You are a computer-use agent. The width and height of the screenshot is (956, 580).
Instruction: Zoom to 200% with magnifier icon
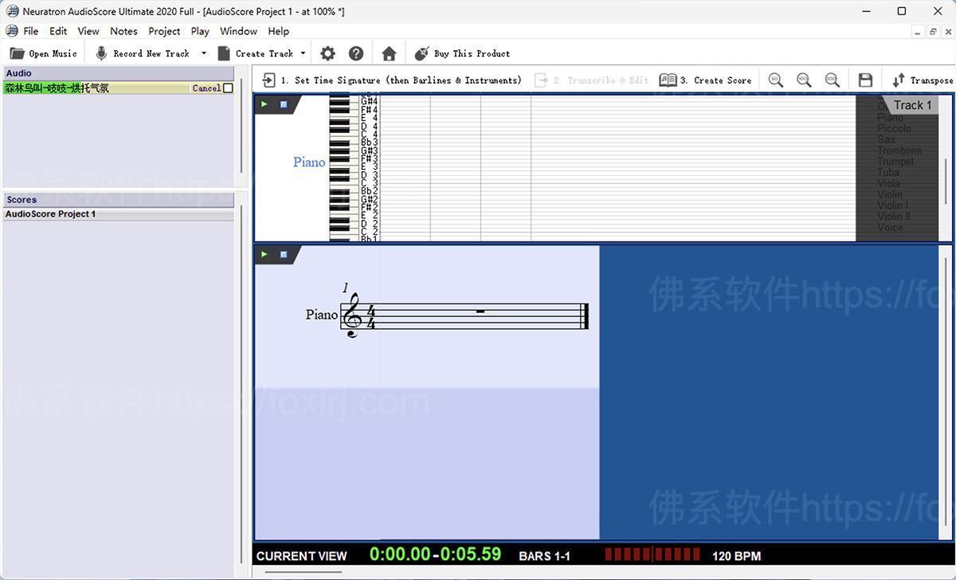pyautogui.click(x=832, y=80)
